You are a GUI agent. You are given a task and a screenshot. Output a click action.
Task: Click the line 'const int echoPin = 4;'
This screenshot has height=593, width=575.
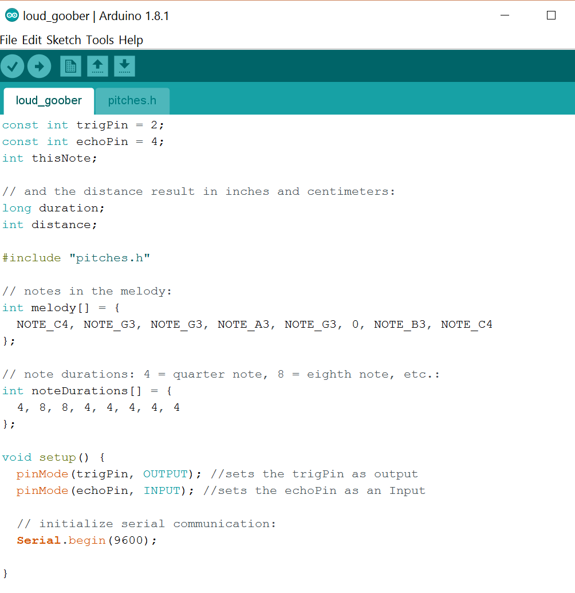(x=83, y=142)
